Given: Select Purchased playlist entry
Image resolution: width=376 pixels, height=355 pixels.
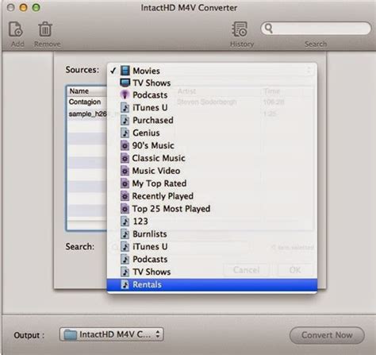Looking at the screenshot, I should pos(212,121).
